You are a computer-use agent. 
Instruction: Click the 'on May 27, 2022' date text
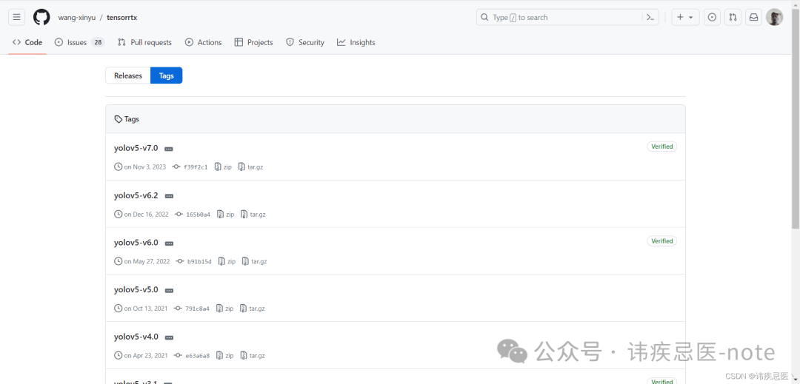point(147,261)
